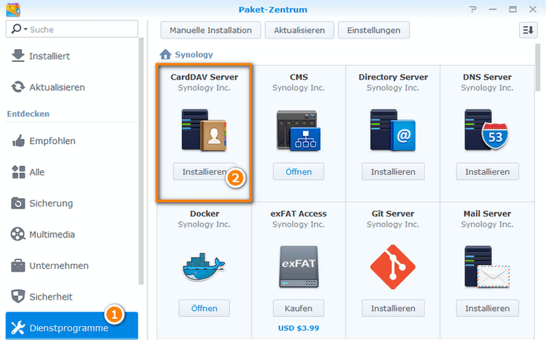Click the Unternehmen briefcase icon
The width and height of the screenshot is (546, 340).
point(18,266)
